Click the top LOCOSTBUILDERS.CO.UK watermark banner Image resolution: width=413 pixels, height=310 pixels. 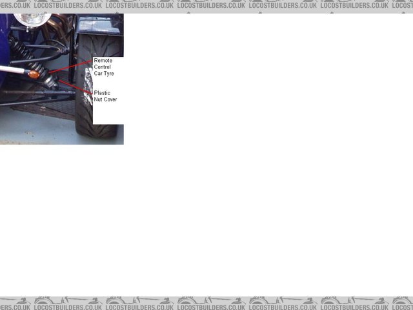206,6
